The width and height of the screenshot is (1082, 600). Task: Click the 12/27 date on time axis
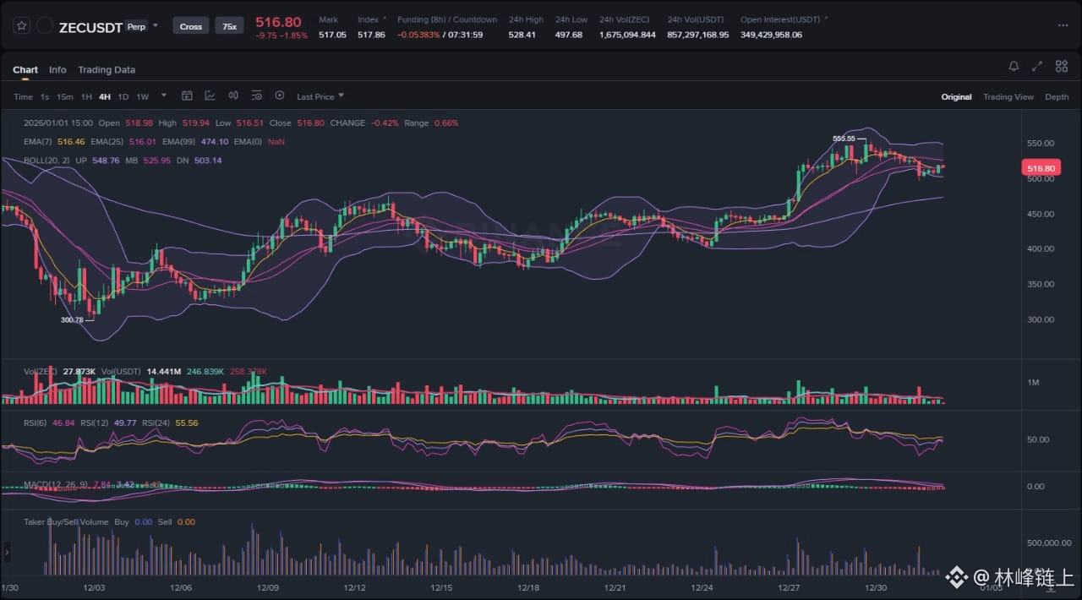(x=789, y=587)
